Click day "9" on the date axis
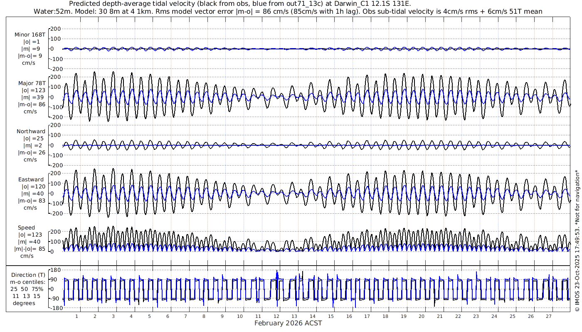Viewport: 582px width, 332px height. pos(222,316)
